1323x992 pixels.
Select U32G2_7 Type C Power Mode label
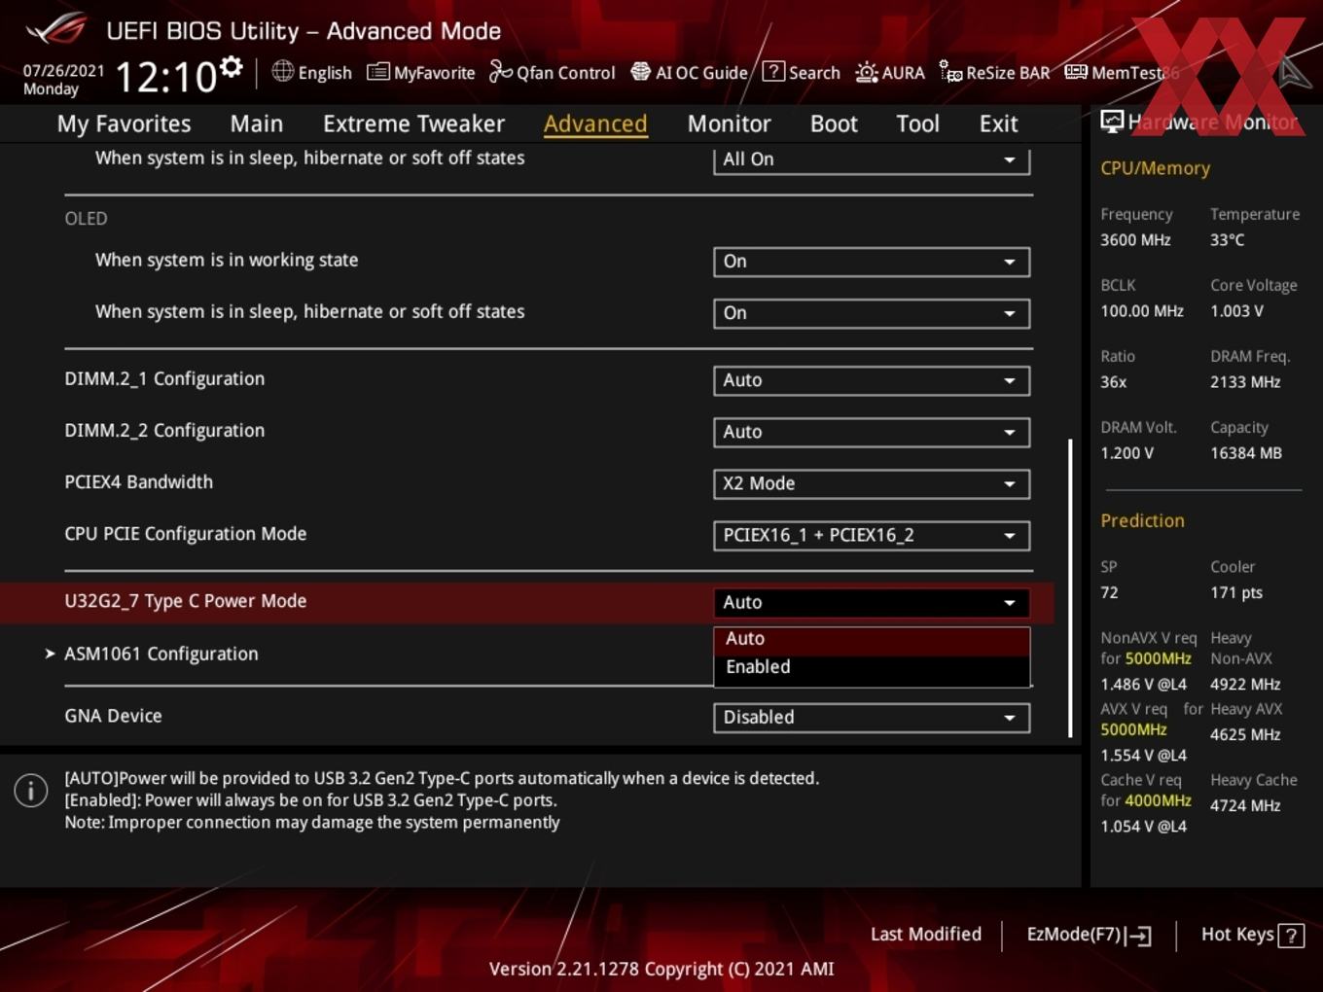pyautogui.click(x=185, y=601)
